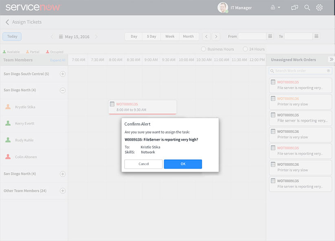The image size is (335, 241).
Task: Expand the San Diego South Central group
Action: [x=63, y=74]
